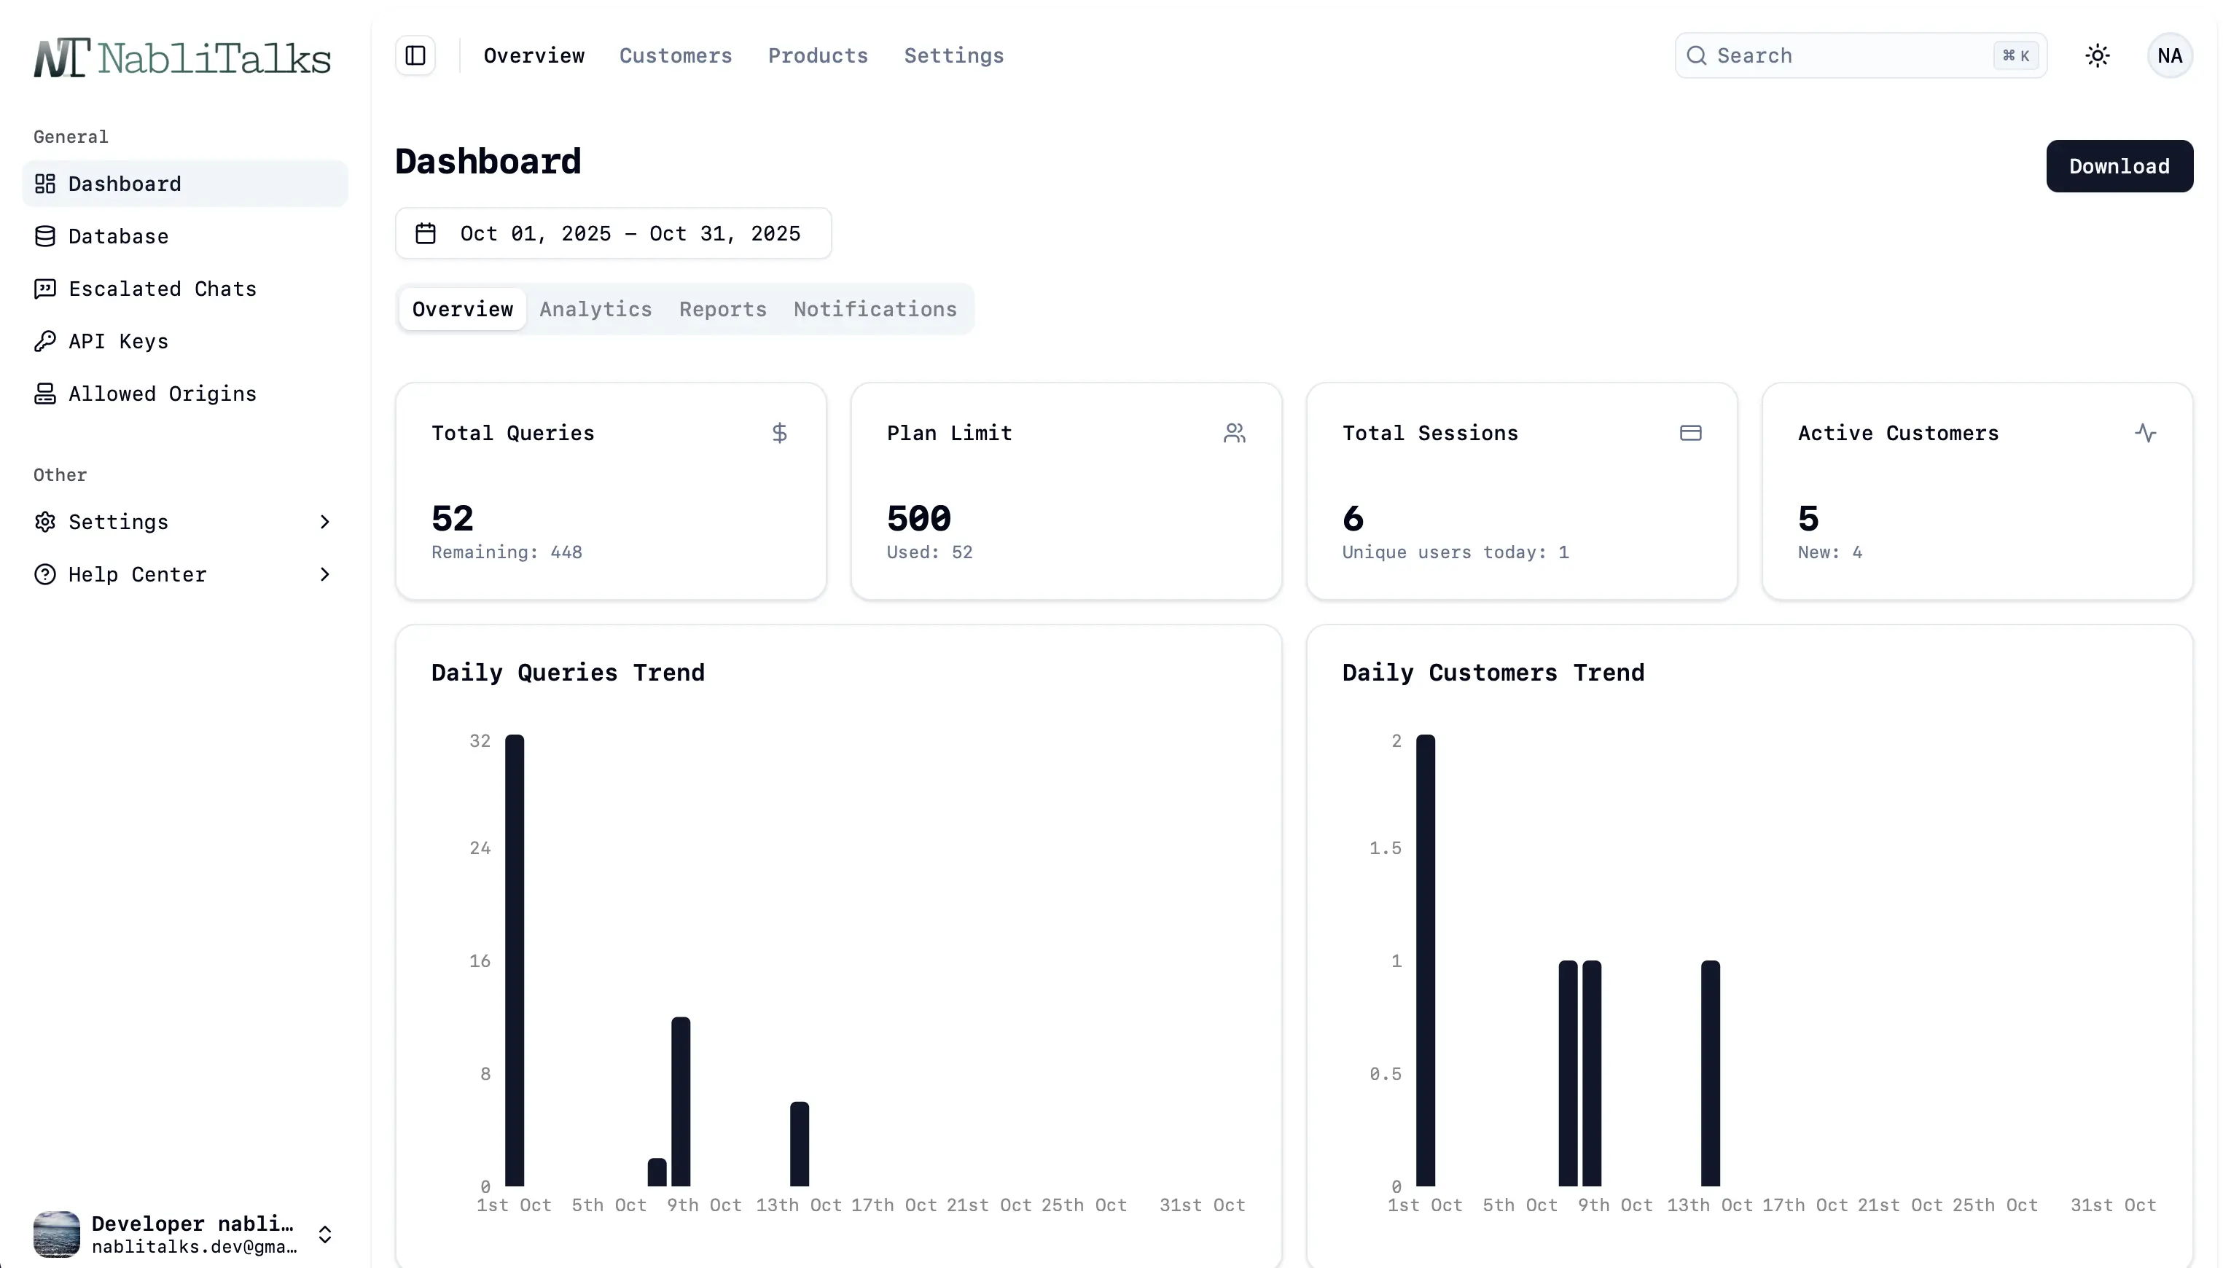2223x1268 pixels.
Task: Open the calendar icon in the date range picker
Action: tap(426, 232)
